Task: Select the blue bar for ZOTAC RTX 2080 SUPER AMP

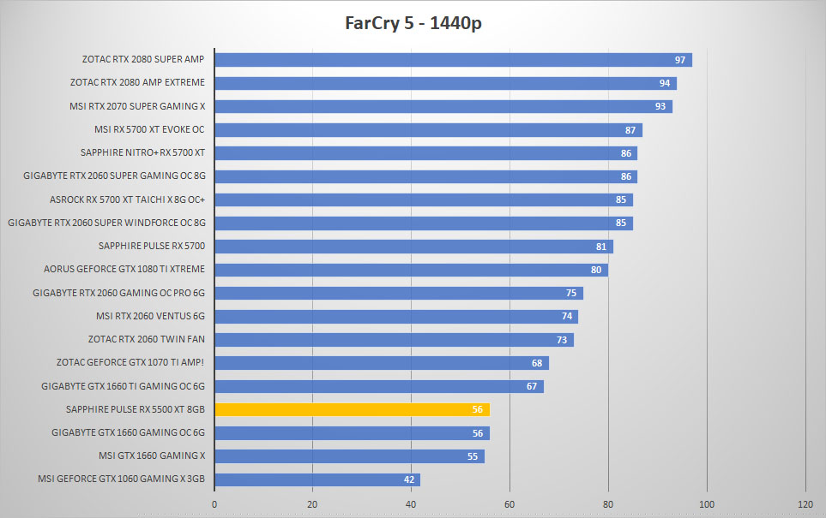Action: click(454, 60)
